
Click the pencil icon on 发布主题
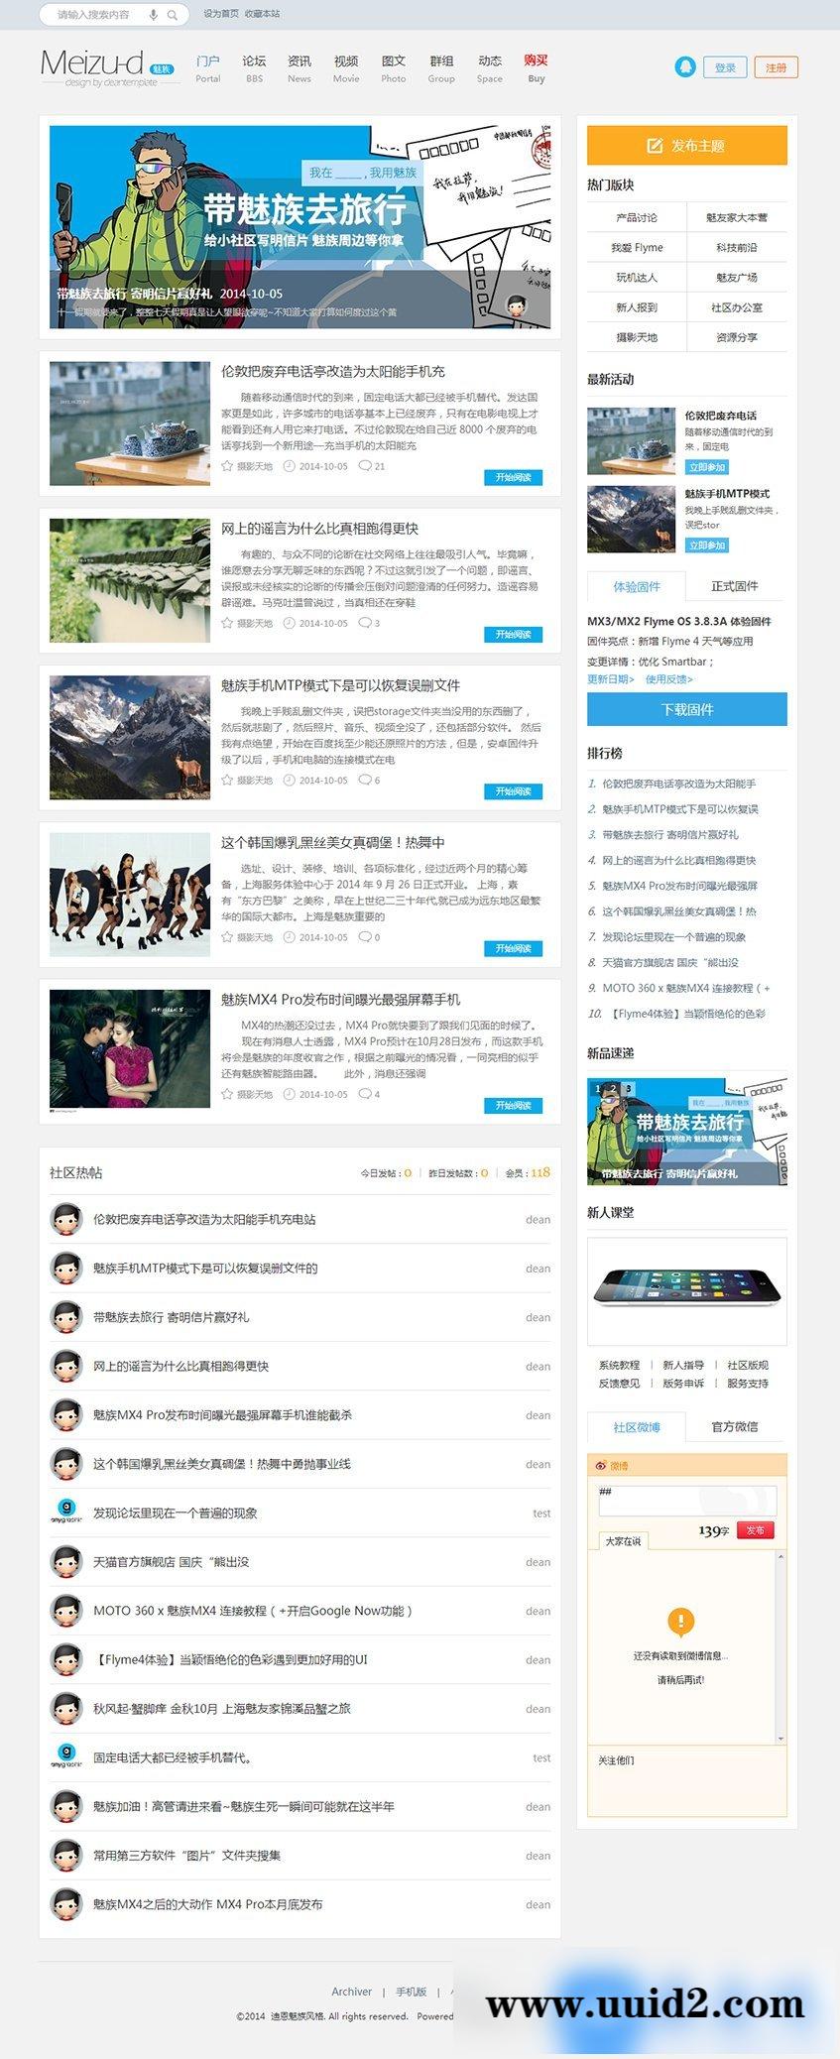coord(655,146)
